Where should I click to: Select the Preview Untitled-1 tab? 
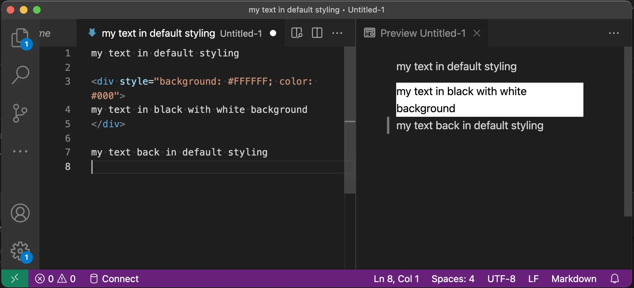click(422, 33)
